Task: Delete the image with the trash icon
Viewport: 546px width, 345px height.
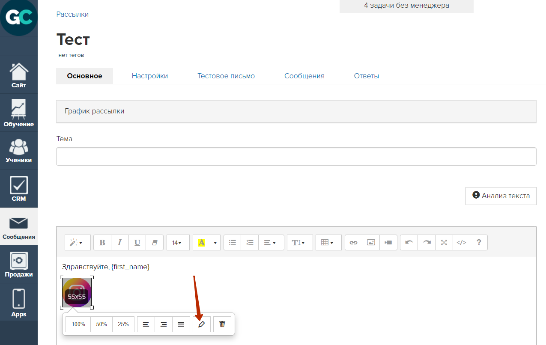Action: (x=222, y=324)
